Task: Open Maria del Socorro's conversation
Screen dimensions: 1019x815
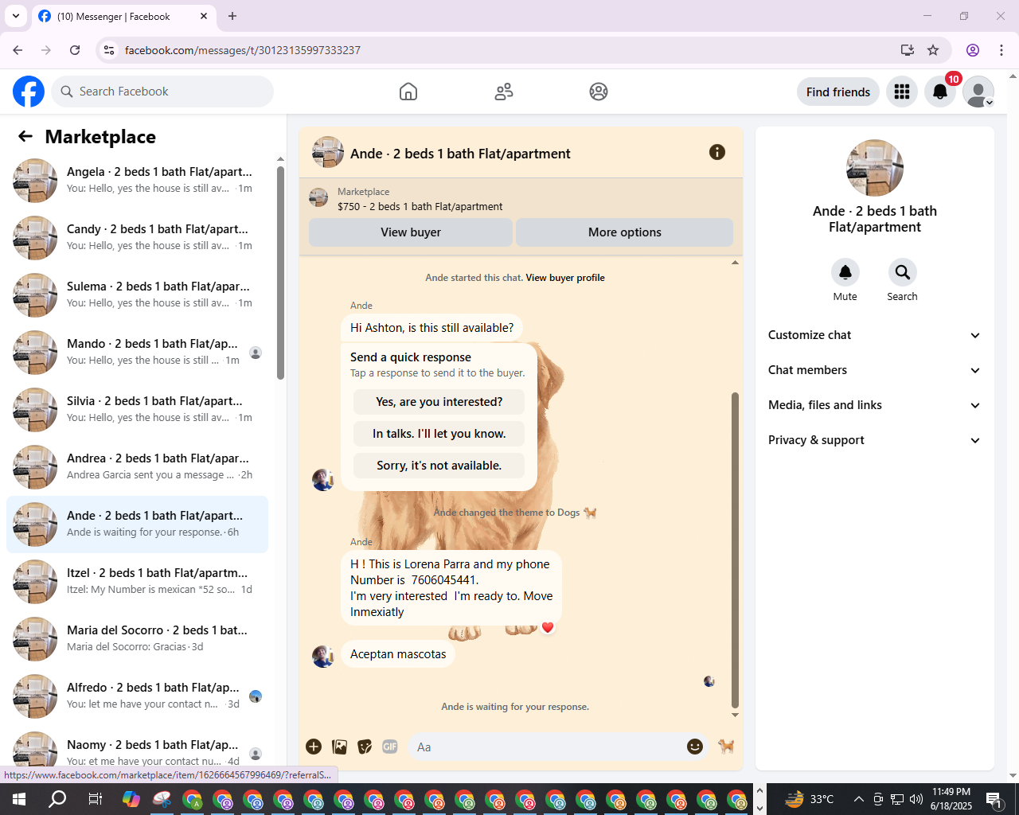Action: pos(137,639)
